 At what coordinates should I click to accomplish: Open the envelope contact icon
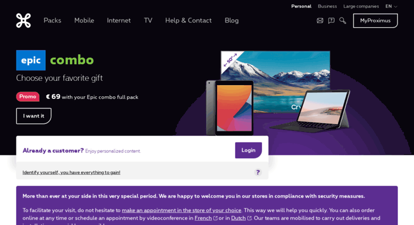[x=320, y=21]
